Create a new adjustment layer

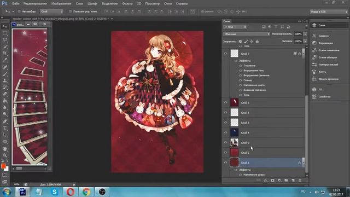[279, 181]
